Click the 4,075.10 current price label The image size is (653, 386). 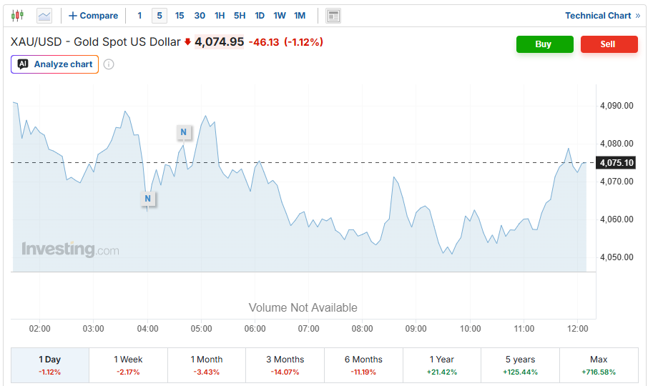tap(617, 163)
